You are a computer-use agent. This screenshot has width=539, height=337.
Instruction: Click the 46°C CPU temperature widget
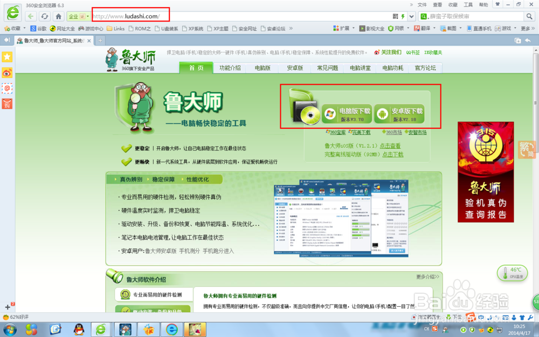tap(512, 273)
